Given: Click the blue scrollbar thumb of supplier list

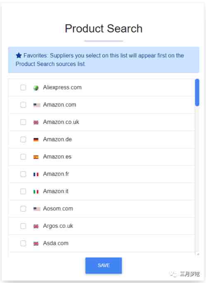Looking at the screenshot, I should pyautogui.click(x=197, y=92).
